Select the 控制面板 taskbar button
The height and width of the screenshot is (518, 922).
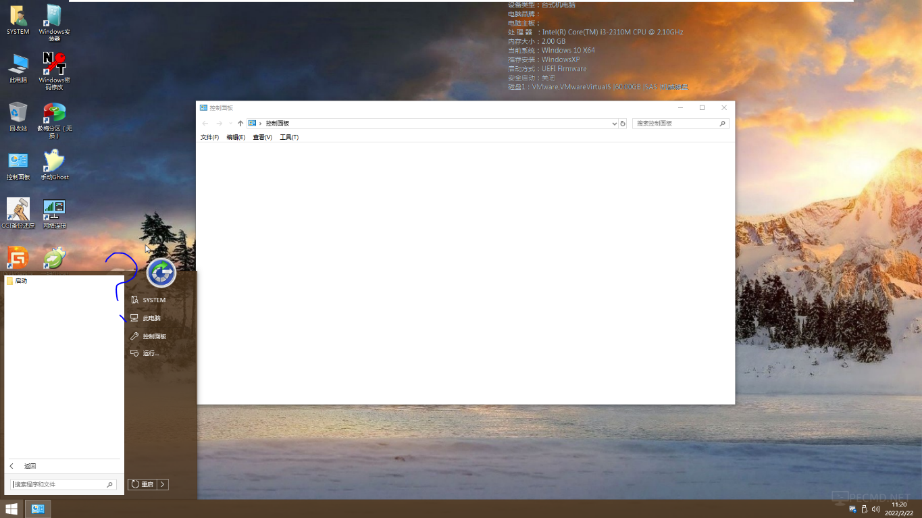(x=38, y=509)
